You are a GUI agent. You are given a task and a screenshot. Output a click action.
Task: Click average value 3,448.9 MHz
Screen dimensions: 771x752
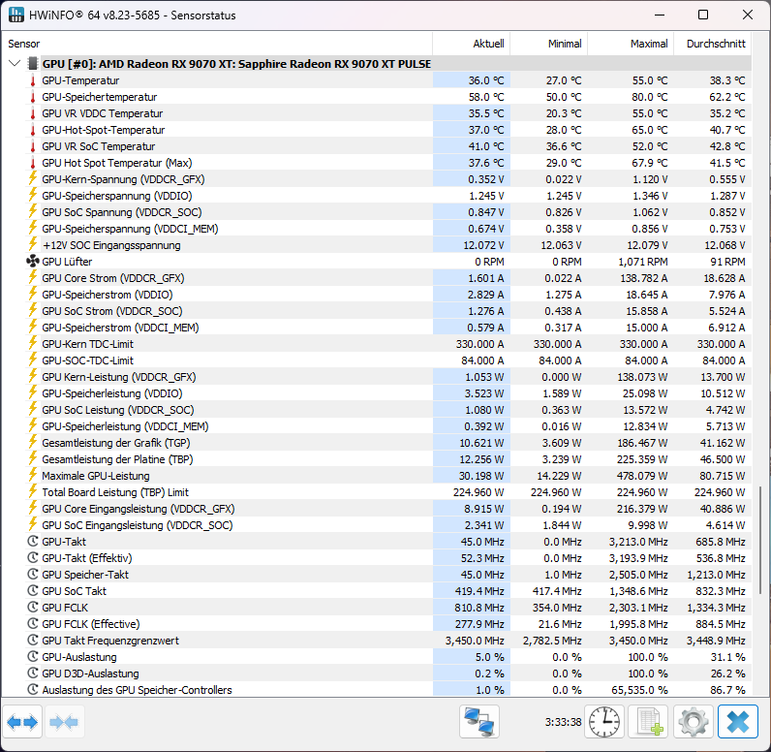pyautogui.click(x=717, y=641)
